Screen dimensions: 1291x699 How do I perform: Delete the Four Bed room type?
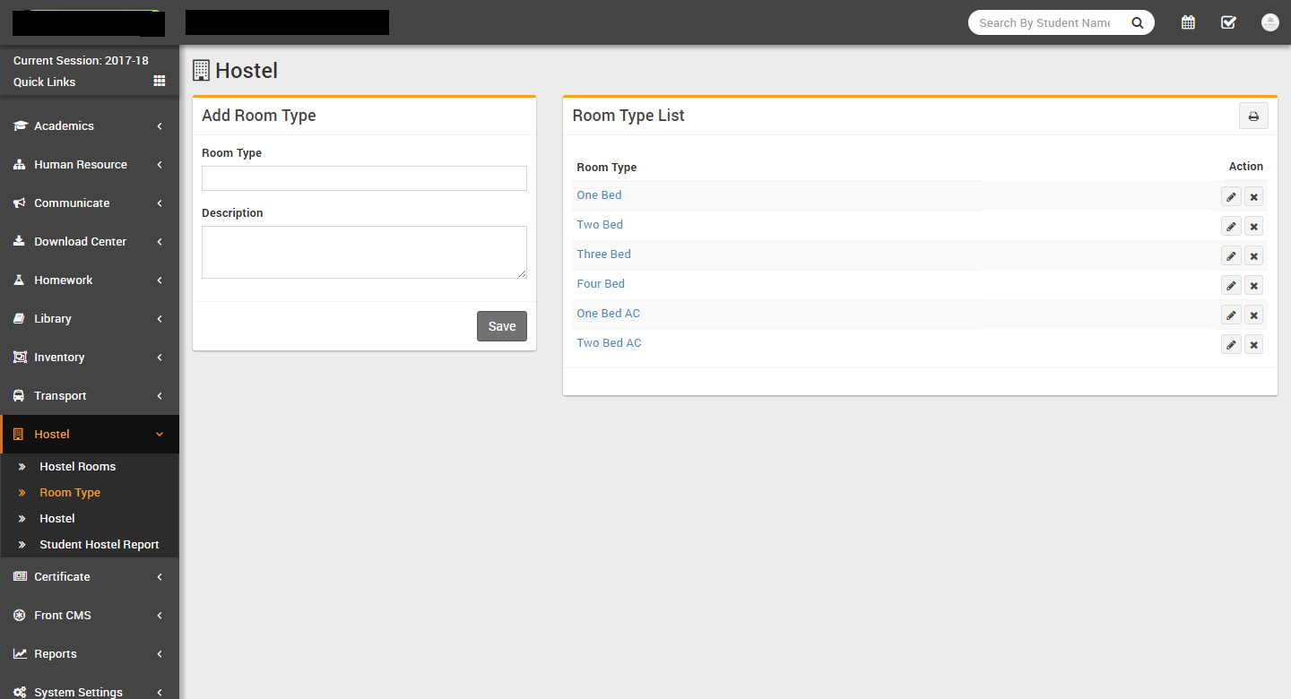[x=1253, y=286]
